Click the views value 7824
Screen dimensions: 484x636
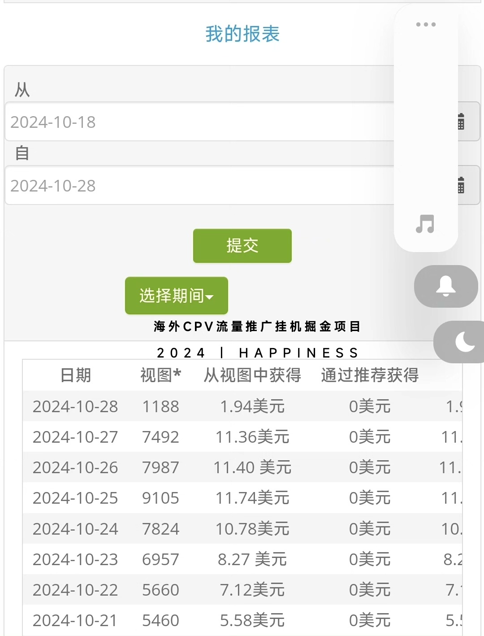pos(160,529)
